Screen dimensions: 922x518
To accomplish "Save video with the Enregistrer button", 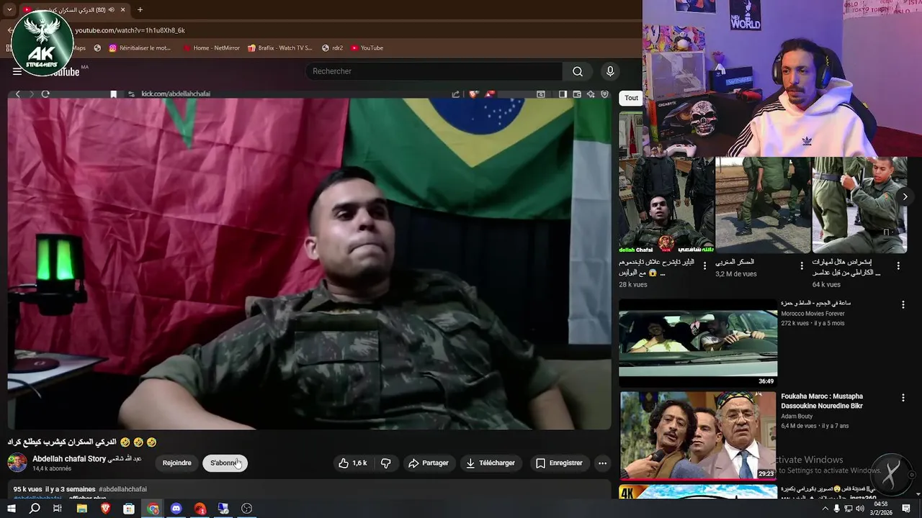I will [560, 463].
